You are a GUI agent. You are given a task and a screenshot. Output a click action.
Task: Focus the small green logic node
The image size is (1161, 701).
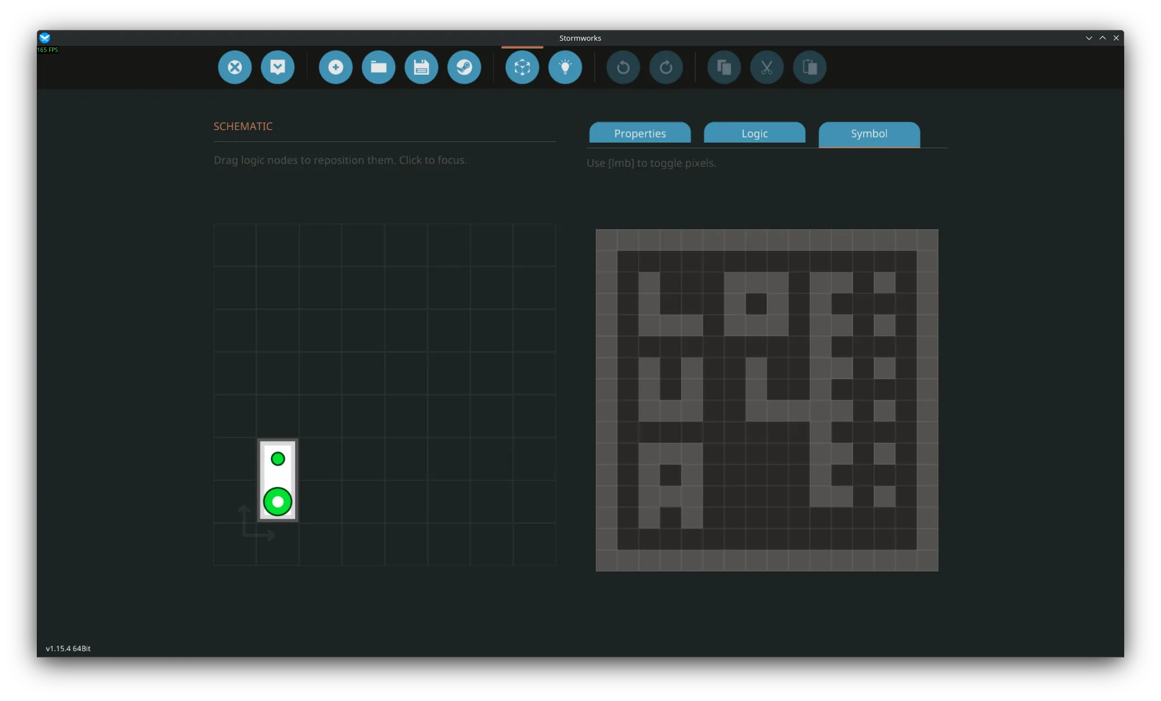coord(278,459)
